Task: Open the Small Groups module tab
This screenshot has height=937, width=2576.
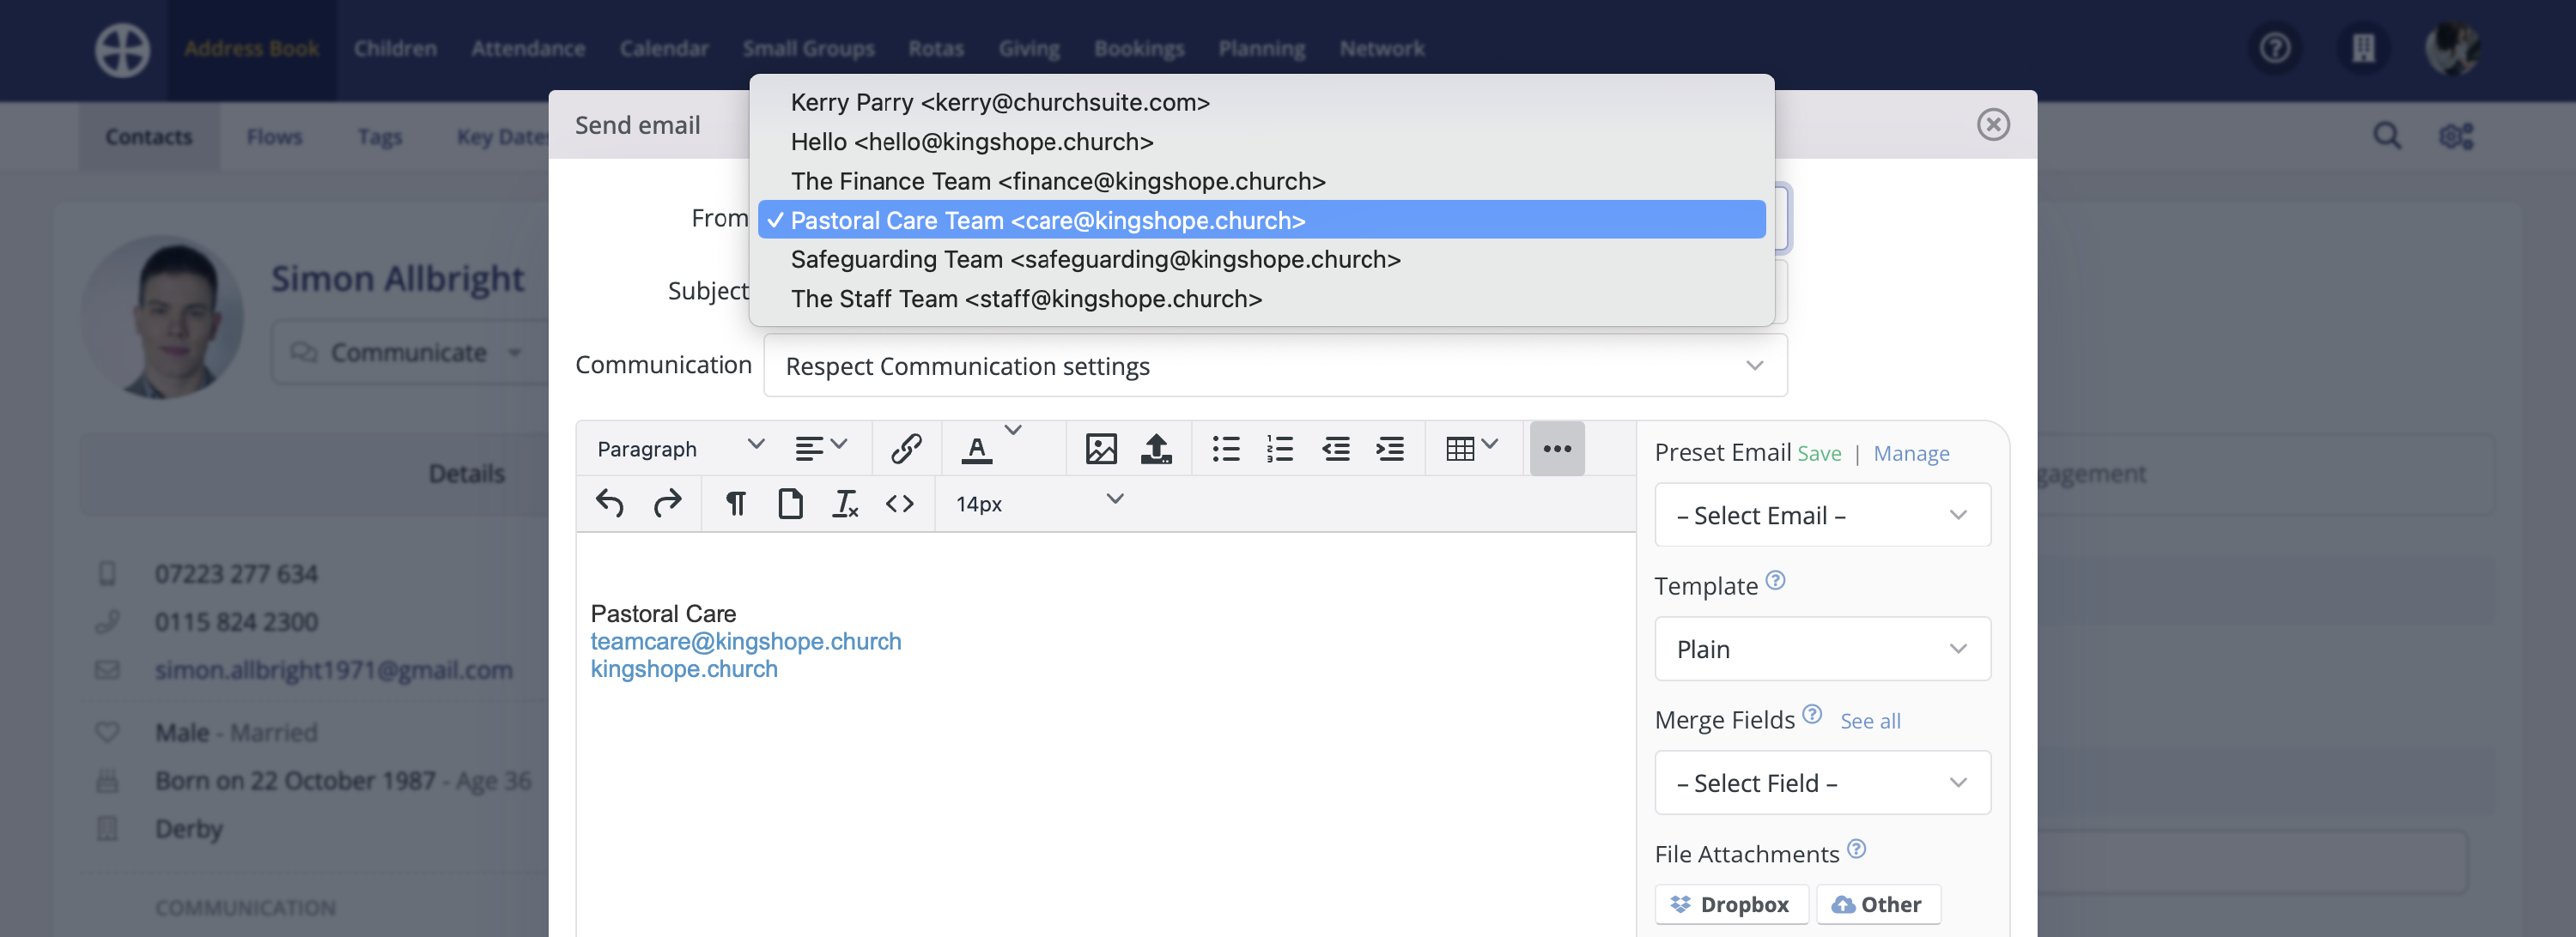Action: tap(808, 48)
